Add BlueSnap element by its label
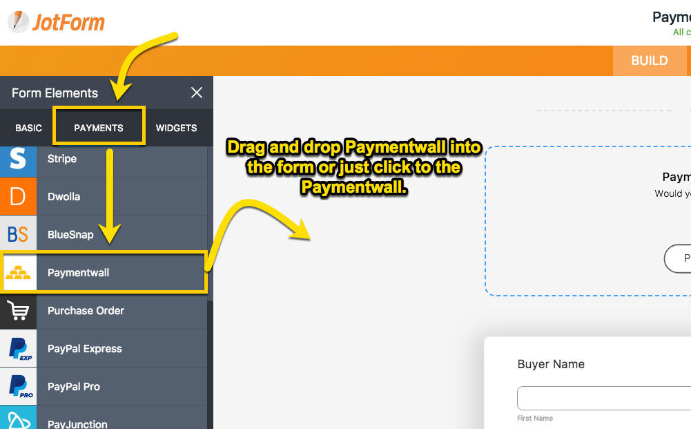The height and width of the screenshot is (429, 691). [x=70, y=235]
